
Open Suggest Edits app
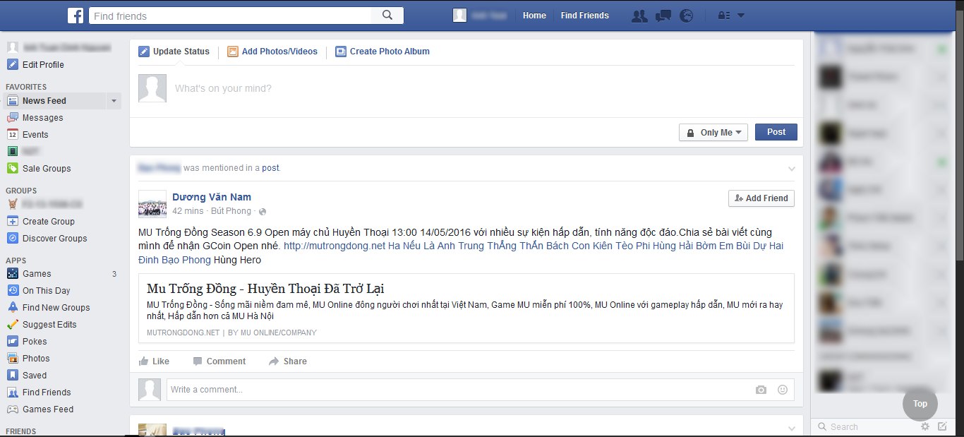click(49, 325)
